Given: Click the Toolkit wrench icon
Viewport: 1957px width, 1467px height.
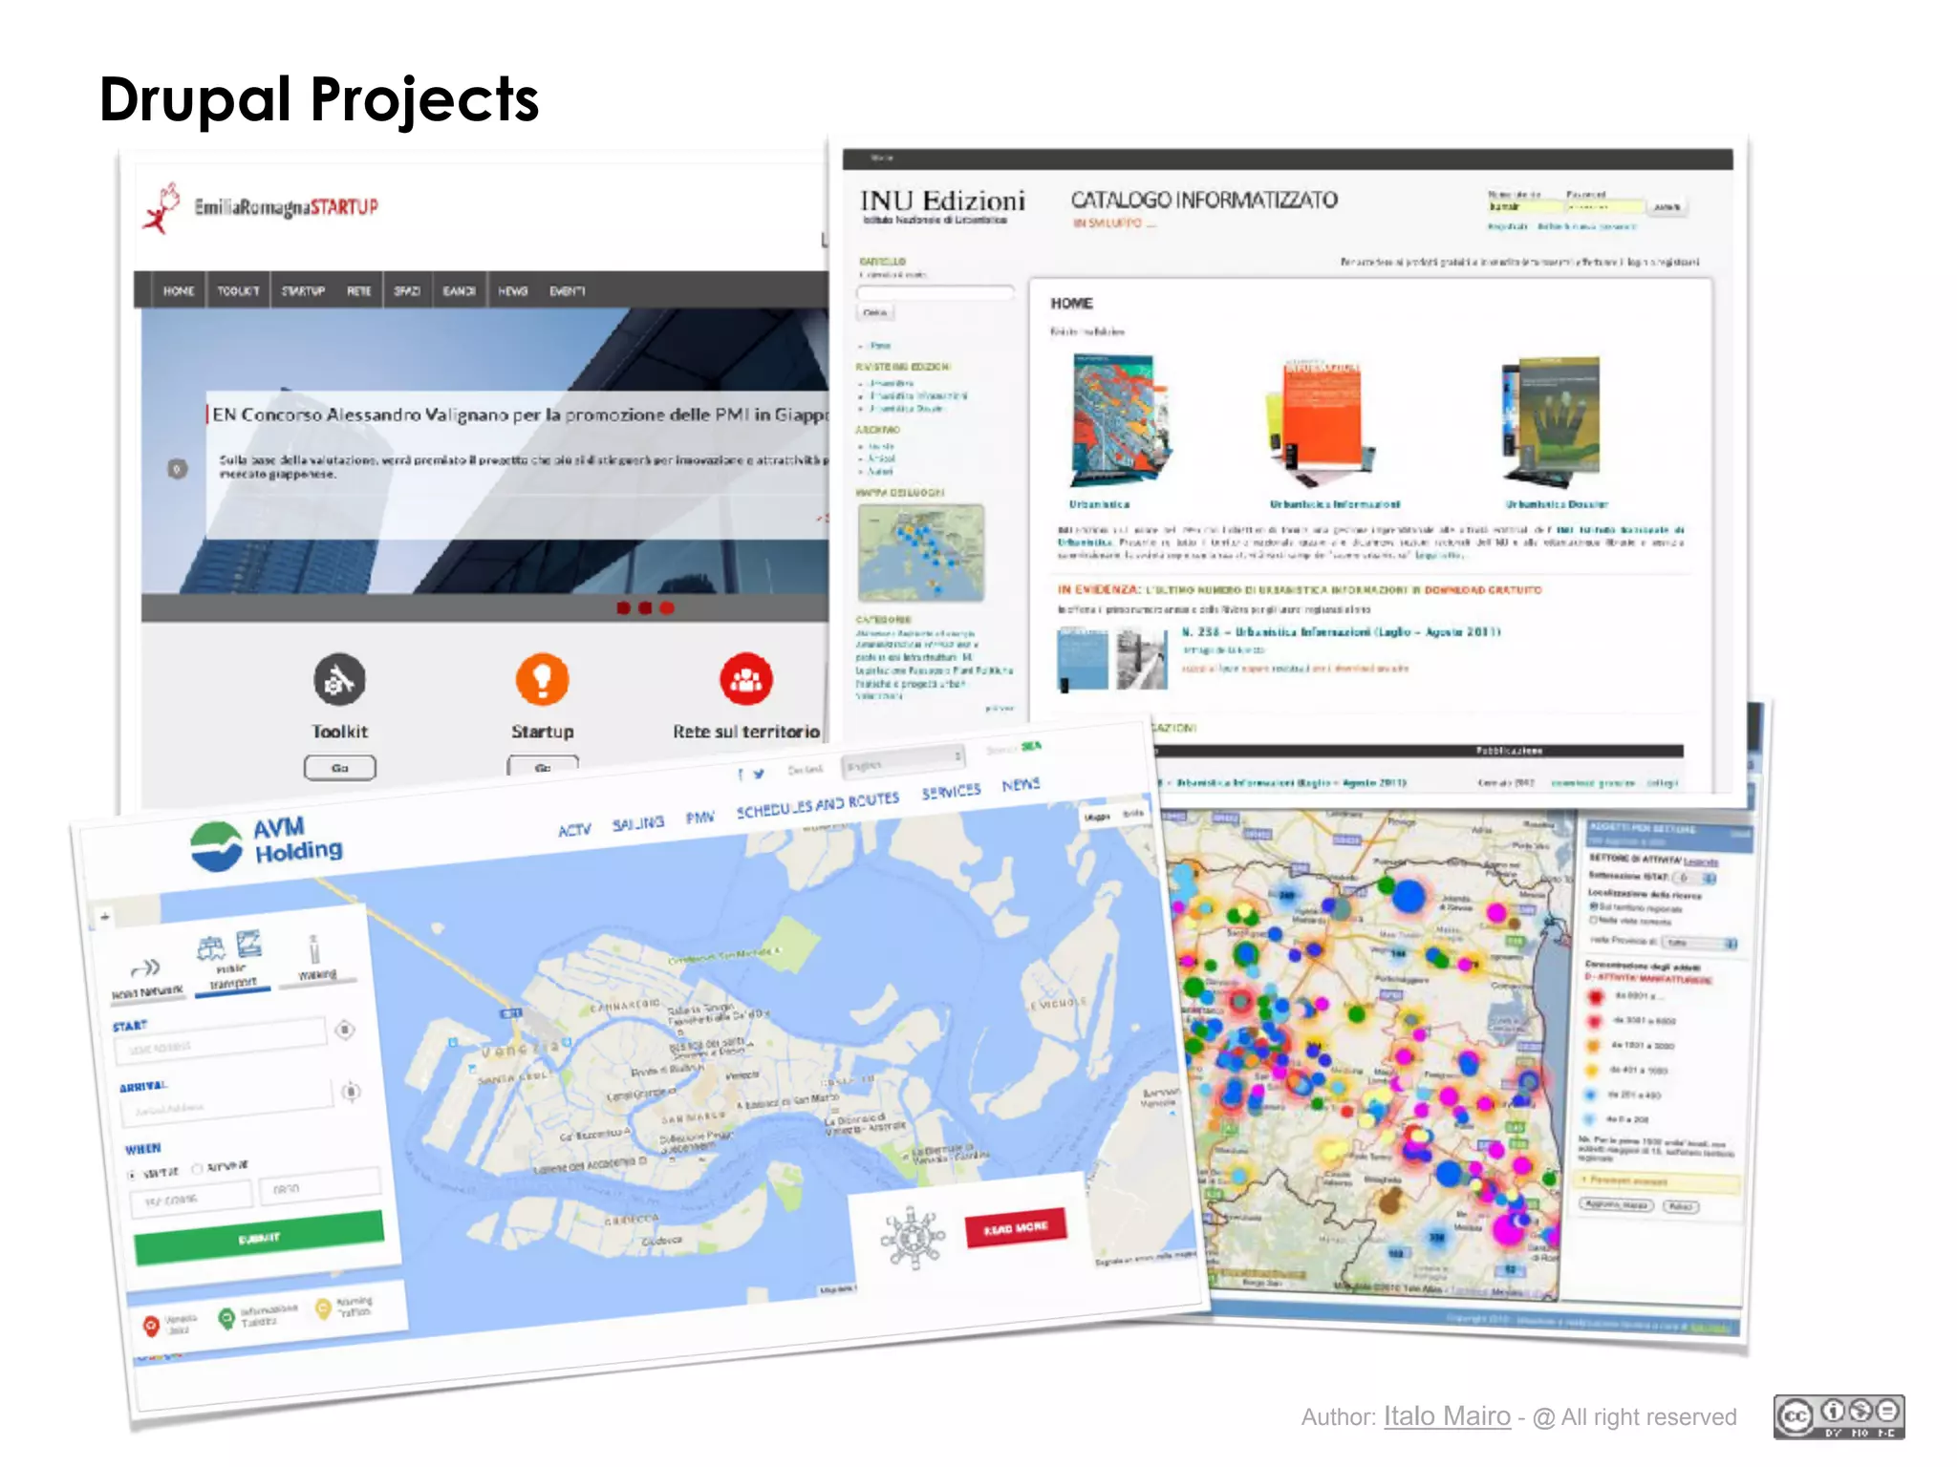Looking at the screenshot, I should click(339, 680).
